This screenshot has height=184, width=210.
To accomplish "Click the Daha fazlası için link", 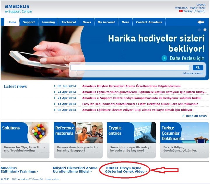I will (x=187, y=58).
